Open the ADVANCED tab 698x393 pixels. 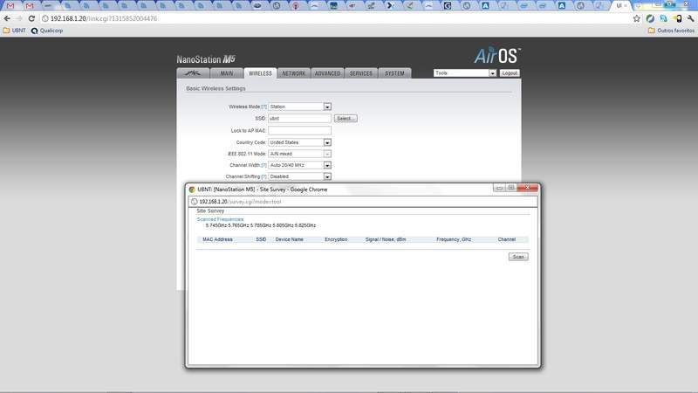[328, 73]
